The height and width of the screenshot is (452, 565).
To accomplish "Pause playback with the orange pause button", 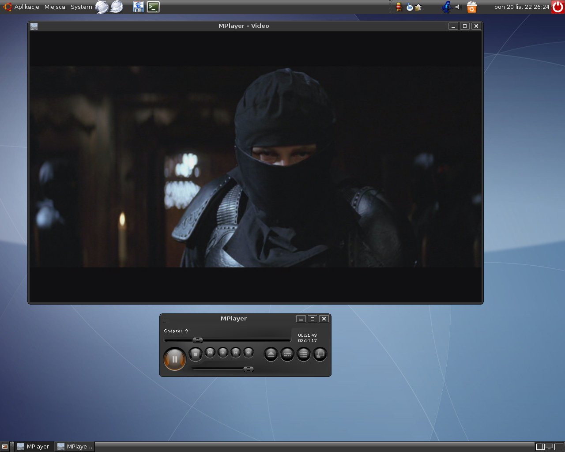I will 174,359.
